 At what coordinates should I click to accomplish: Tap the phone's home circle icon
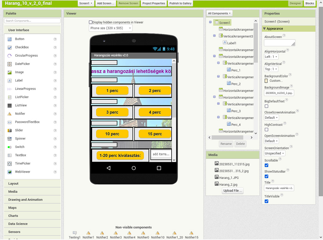click(134, 168)
